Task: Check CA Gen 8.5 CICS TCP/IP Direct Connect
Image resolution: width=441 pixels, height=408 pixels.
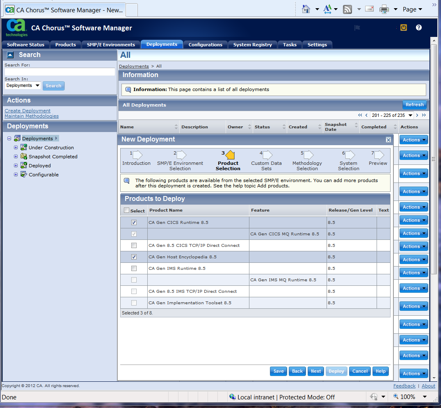Action: click(x=134, y=246)
